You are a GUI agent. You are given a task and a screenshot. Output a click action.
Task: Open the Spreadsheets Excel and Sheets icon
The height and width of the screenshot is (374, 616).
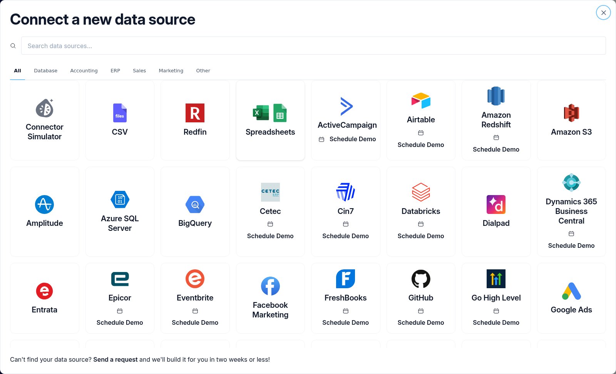[x=270, y=113]
